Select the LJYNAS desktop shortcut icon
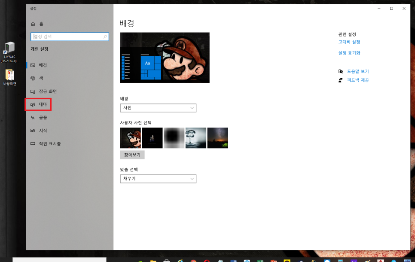This screenshot has height=262, width=415. coord(9,52)
